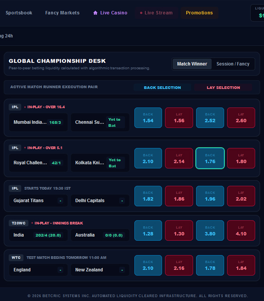The width and height of the screenshot is (264, 301).
Task: Lay Mumbai Indians at 1.56
Action: [x=179, y=118]
